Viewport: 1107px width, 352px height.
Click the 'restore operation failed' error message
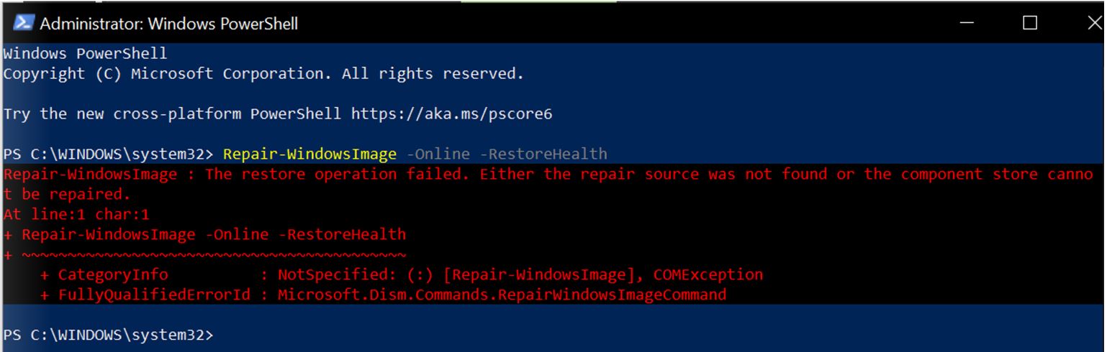point(548,184)
